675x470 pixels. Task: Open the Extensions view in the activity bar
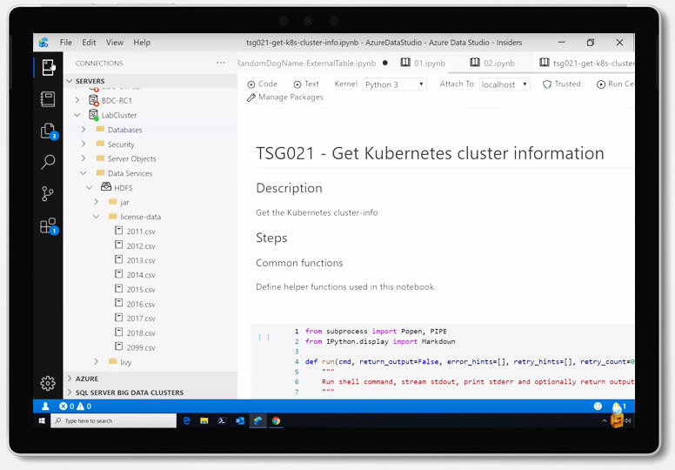pyautogui.click(x=48, y=225)
